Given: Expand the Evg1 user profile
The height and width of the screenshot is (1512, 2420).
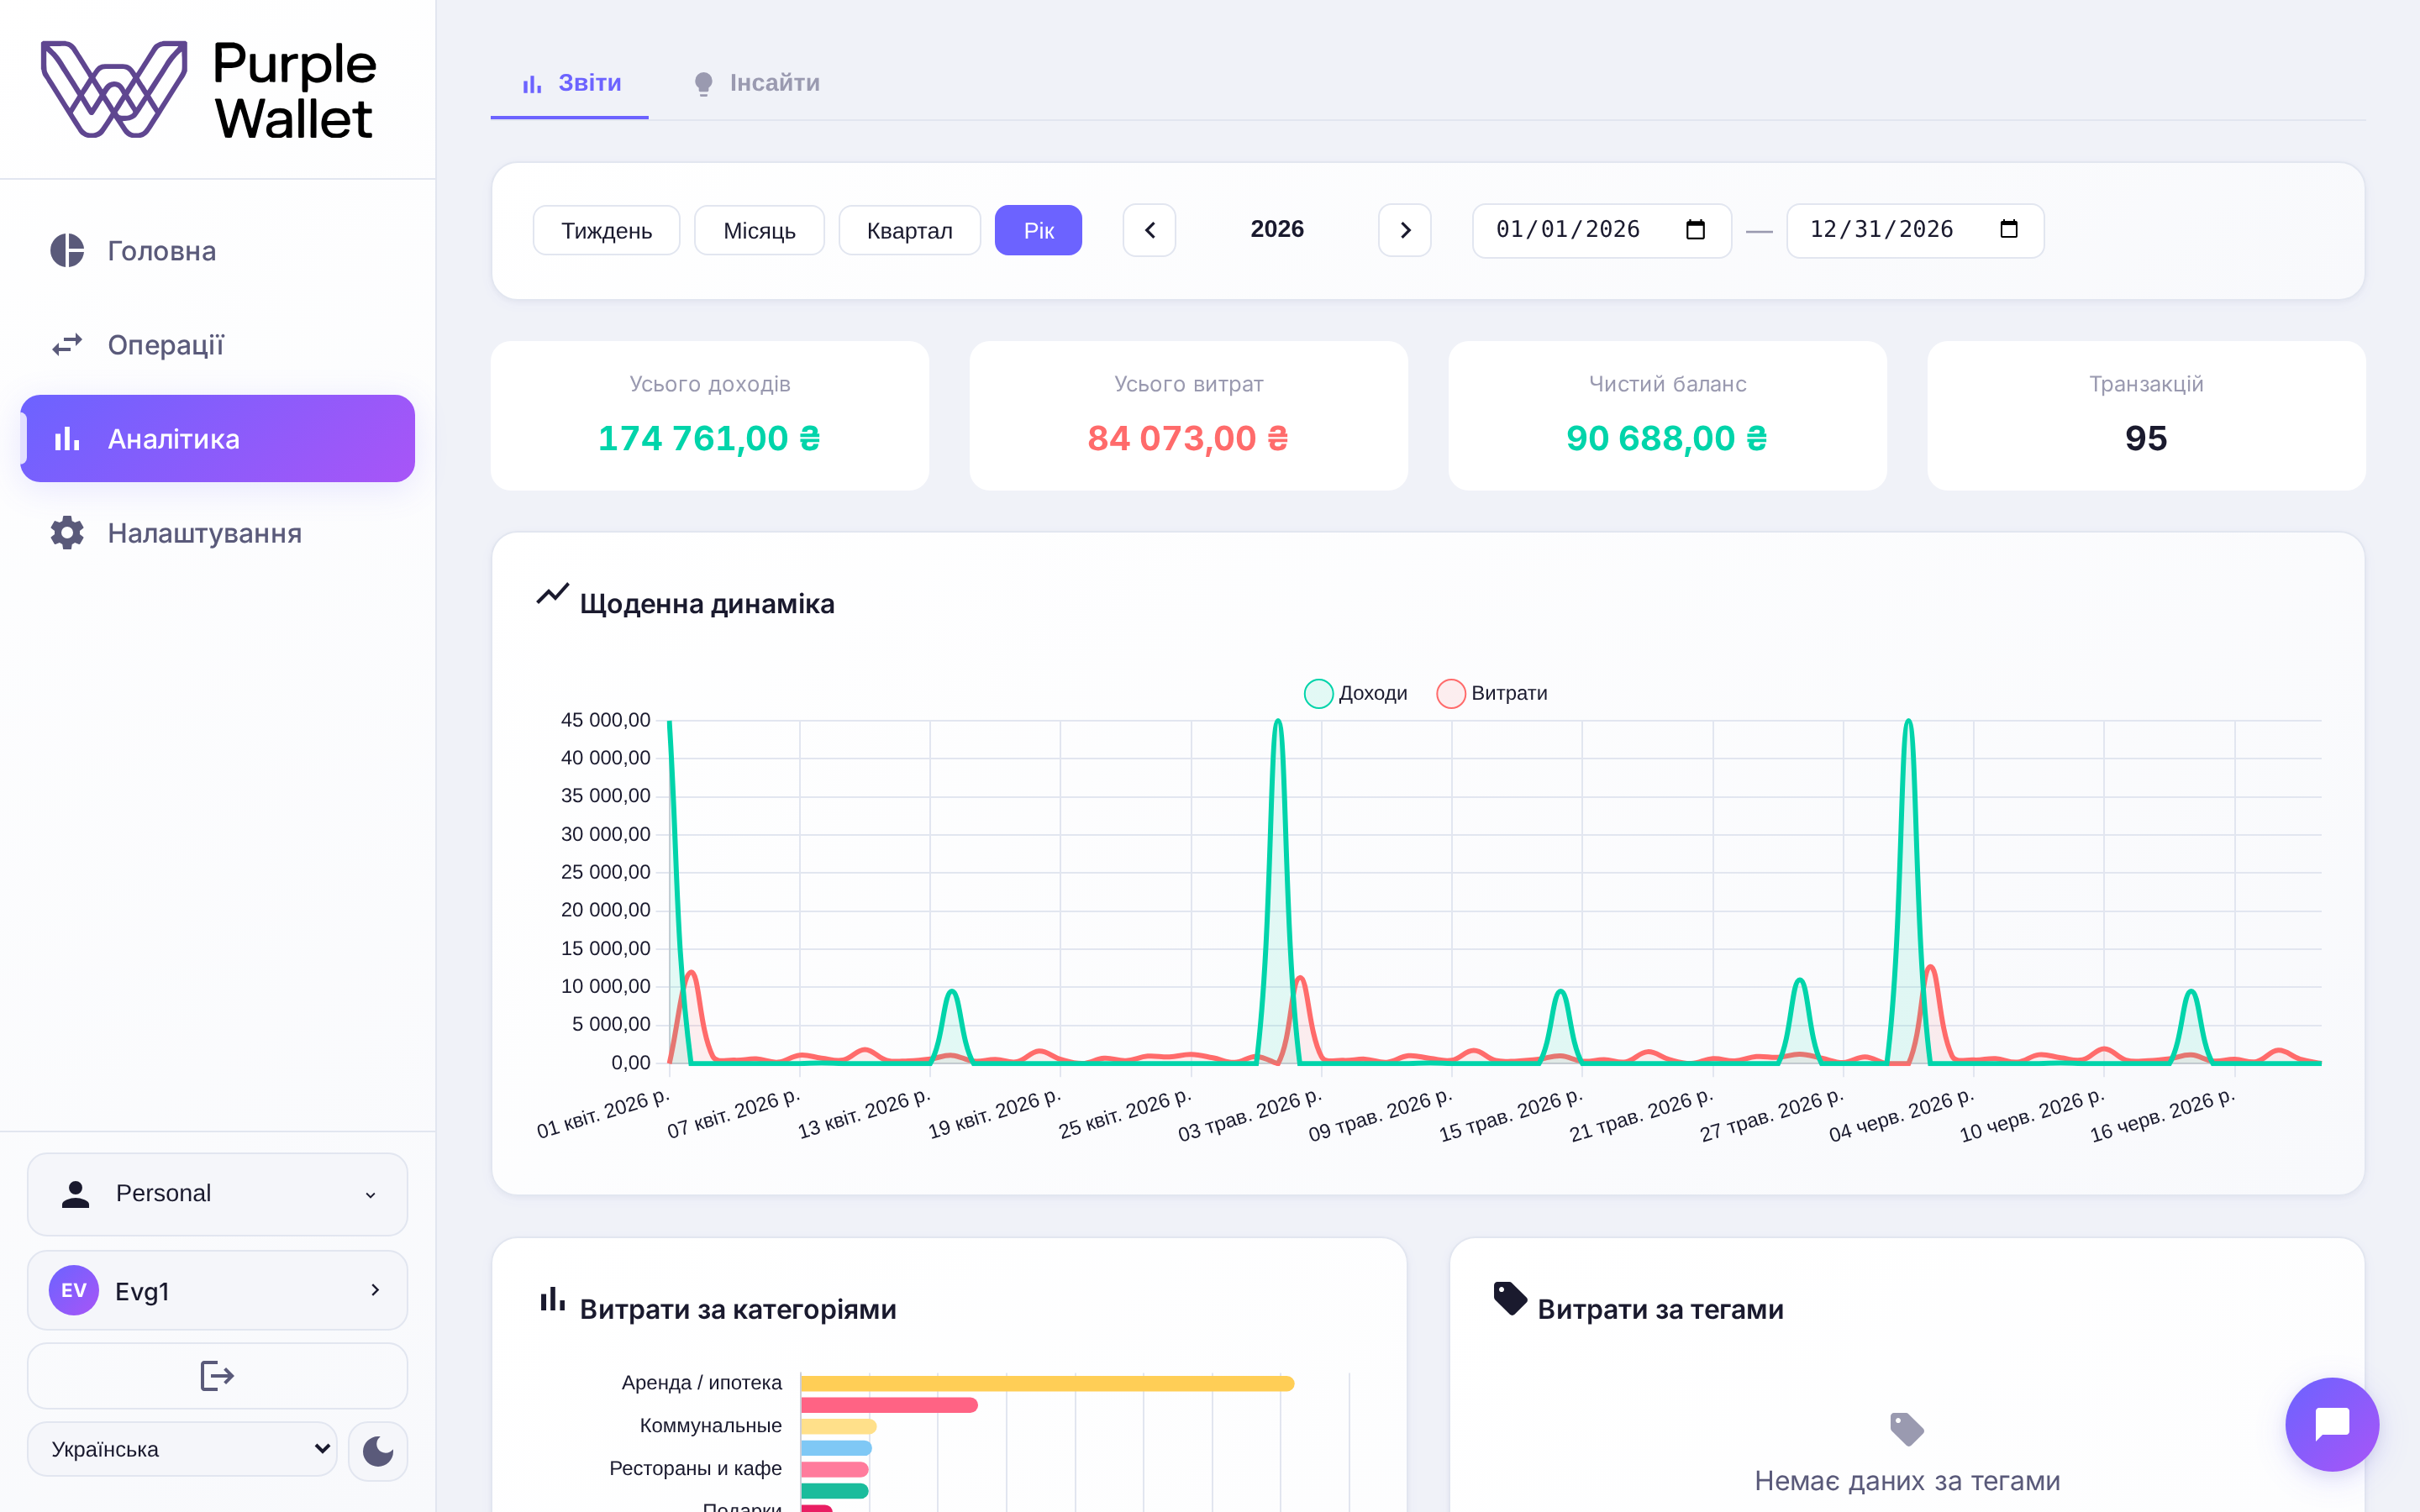Looking at the screenshot, I should pos(217,1290).
